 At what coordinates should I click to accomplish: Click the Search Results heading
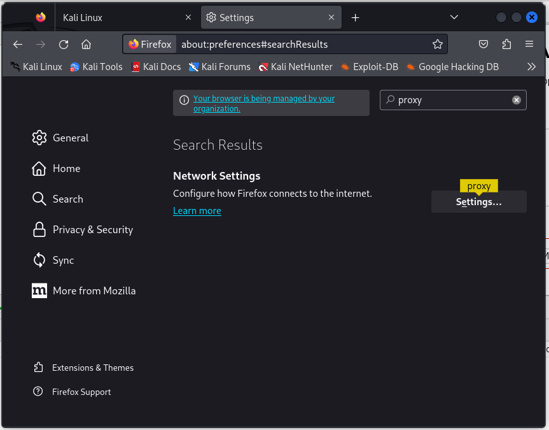[218, 145]
